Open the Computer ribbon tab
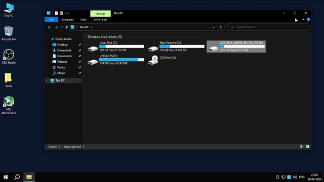The height and width of the screenshot is (182, 324). coord(67,20)
